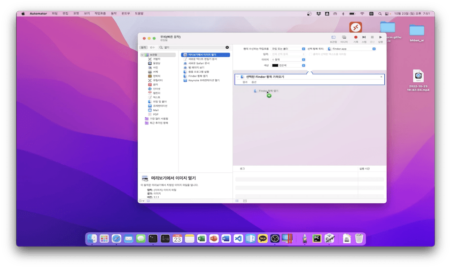Image resolution: width=451 pixels, height=268 pixels.
Task: Click into the action search field
Action: coord(194,47)
